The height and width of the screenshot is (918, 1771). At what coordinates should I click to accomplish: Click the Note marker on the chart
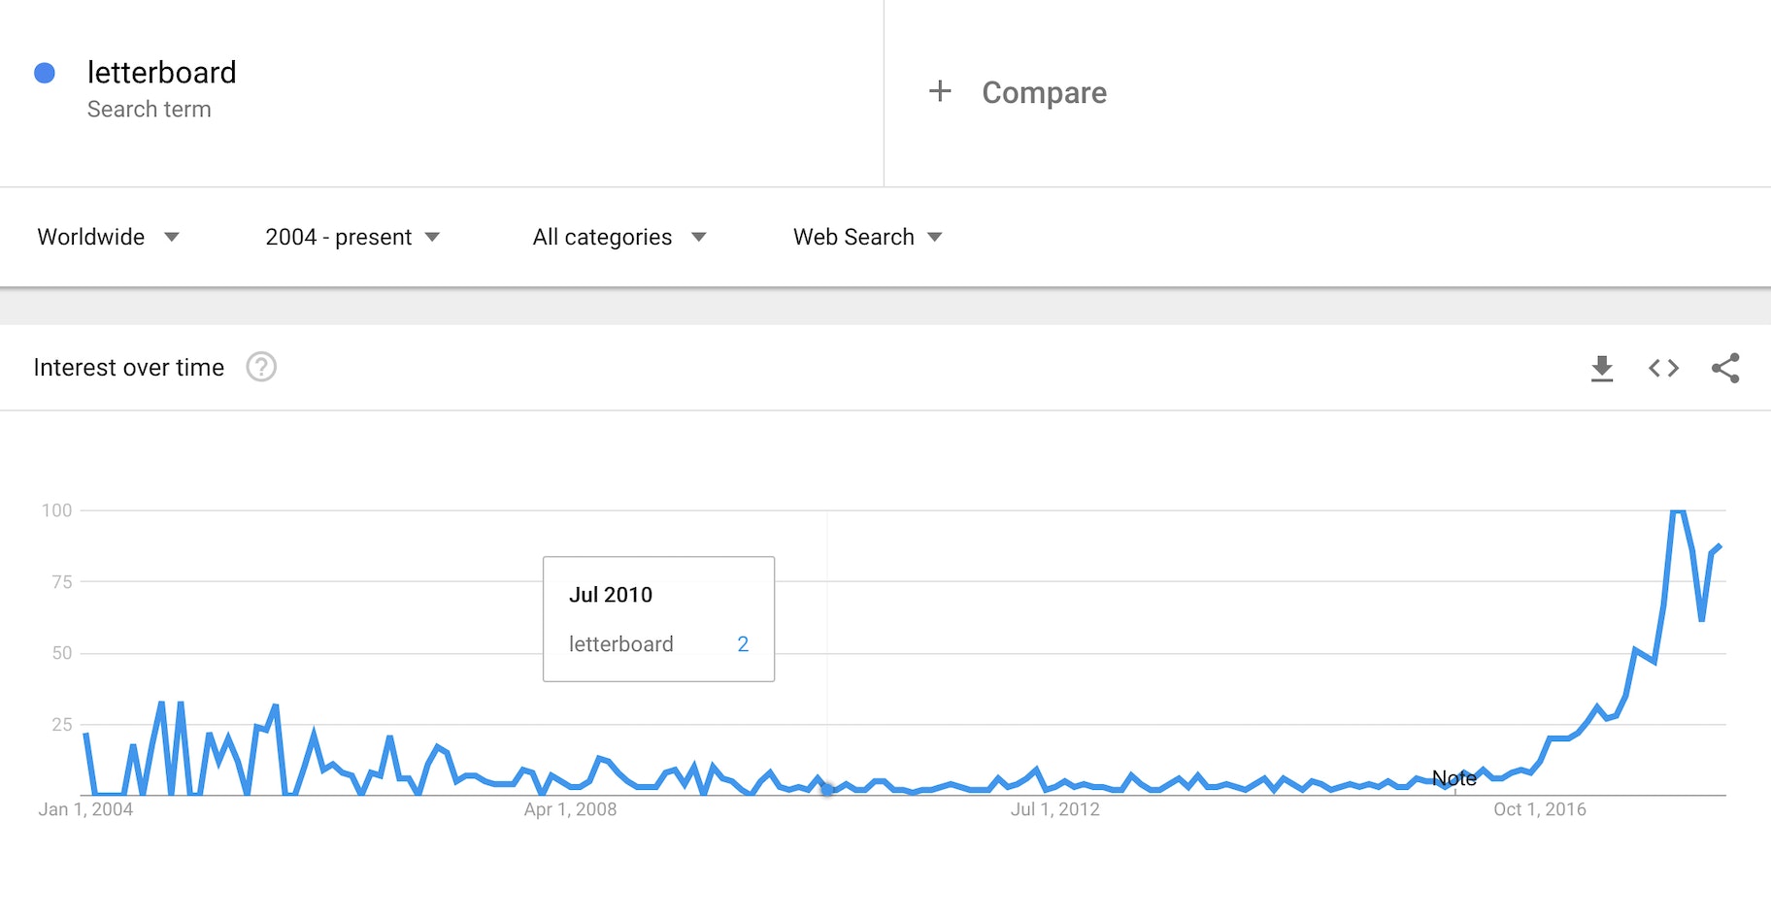tap(1455, 778)
